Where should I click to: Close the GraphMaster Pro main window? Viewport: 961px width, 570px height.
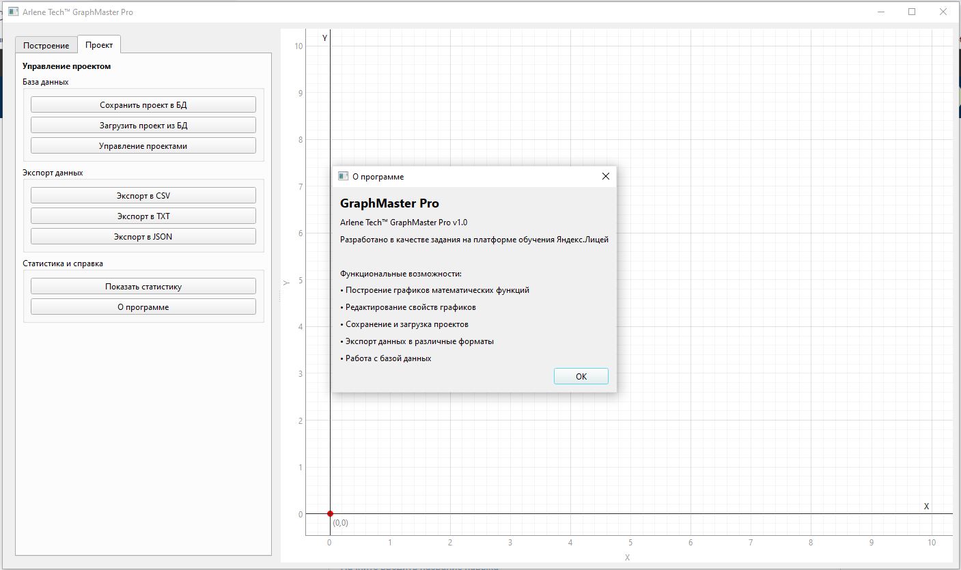943,12
